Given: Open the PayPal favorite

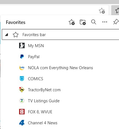Looking at the screenshot, I should pyautogui.click(x=34, y=57).
